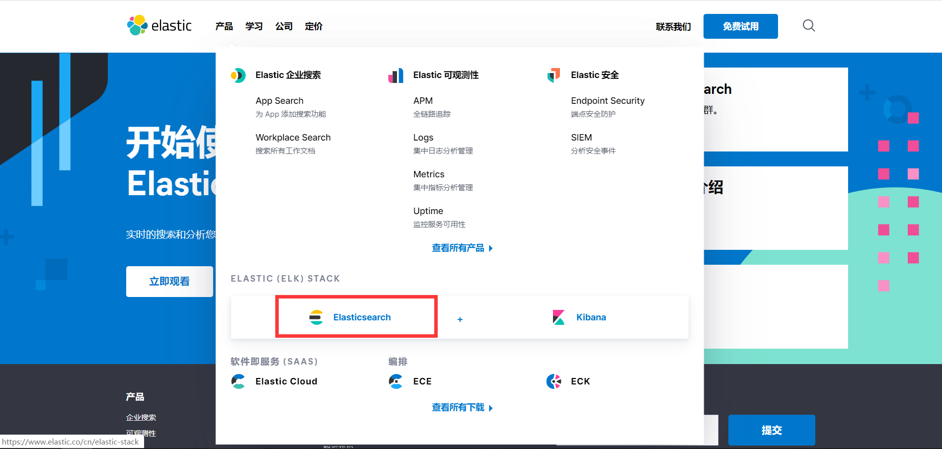Click the ECK icon
Screen dimensions: 942x449
553,381
